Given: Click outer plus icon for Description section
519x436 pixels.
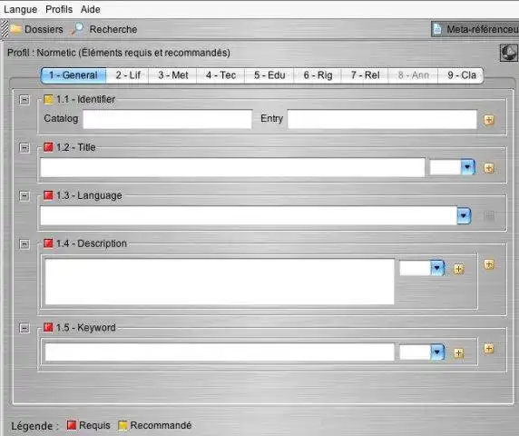Looking at the screenshot, I should 489,264.
